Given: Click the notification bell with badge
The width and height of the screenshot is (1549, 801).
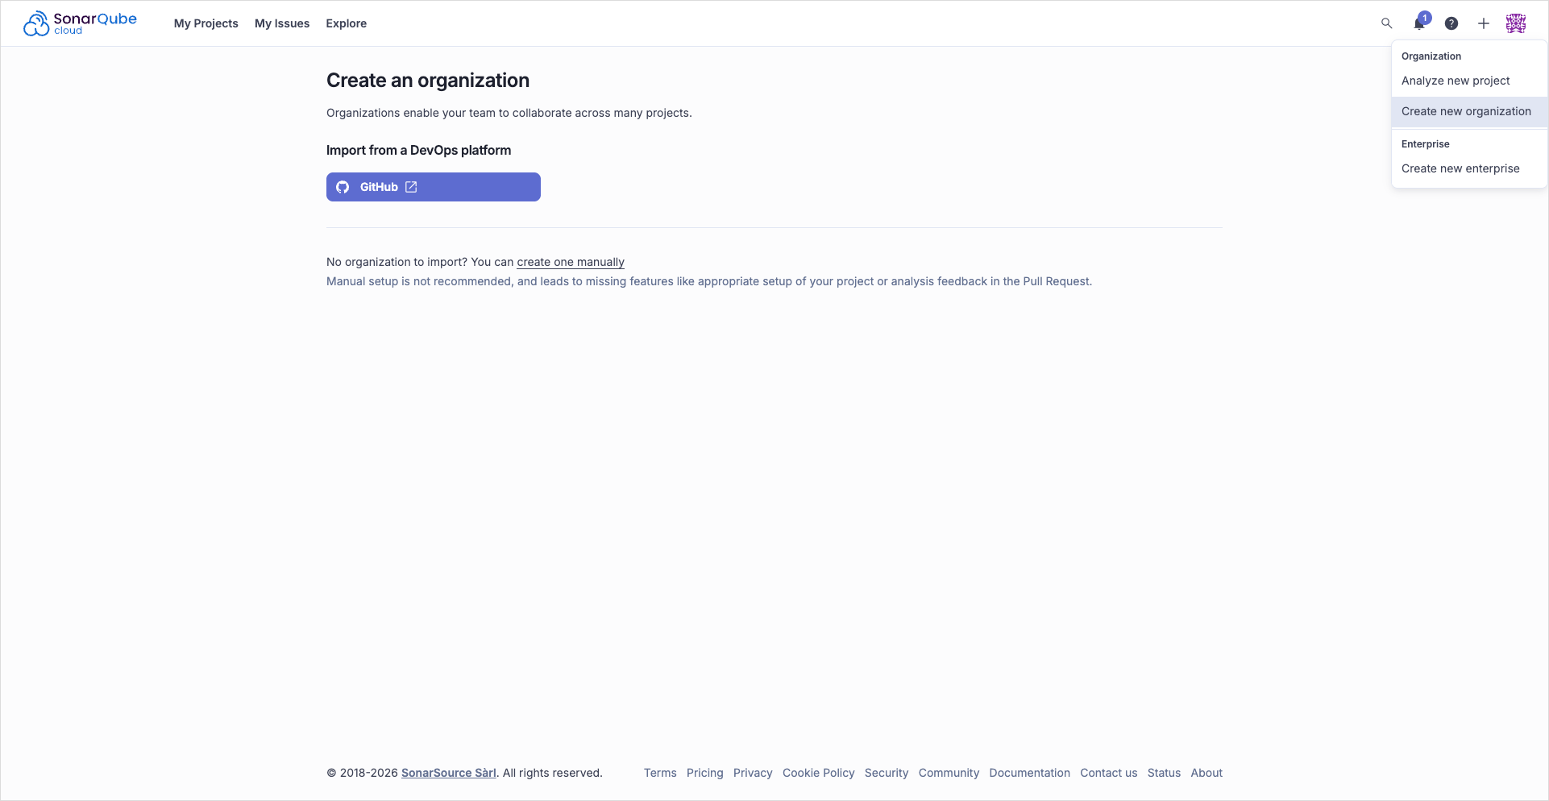Looking at the screenshot, I should click(x=1418, y=23).
